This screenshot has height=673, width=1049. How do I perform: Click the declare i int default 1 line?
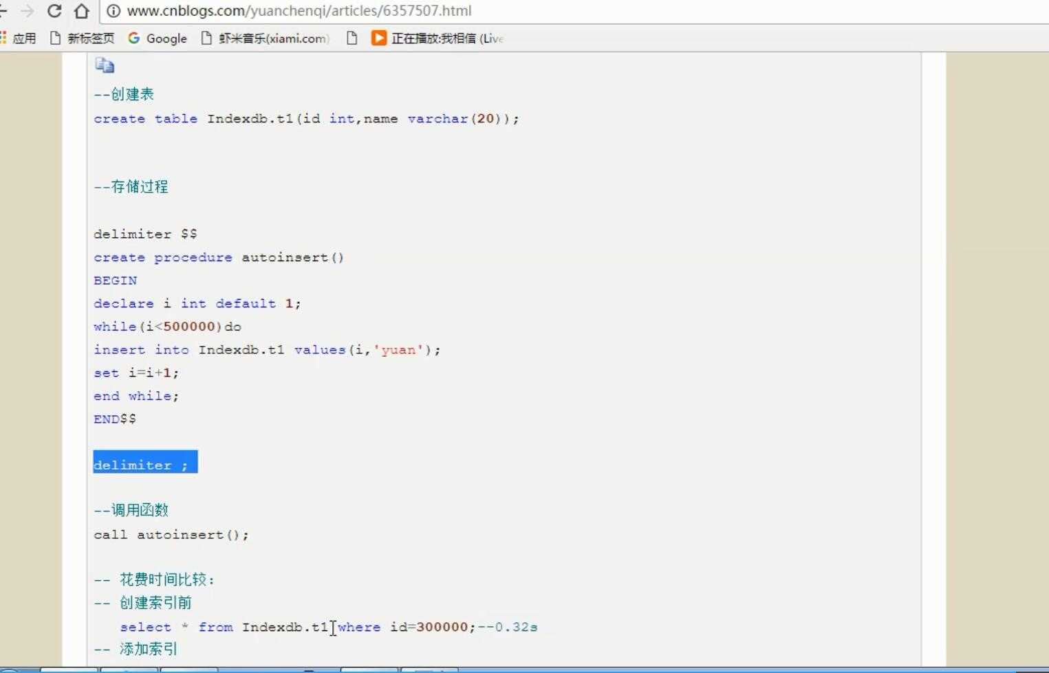[x=197, y=304]
